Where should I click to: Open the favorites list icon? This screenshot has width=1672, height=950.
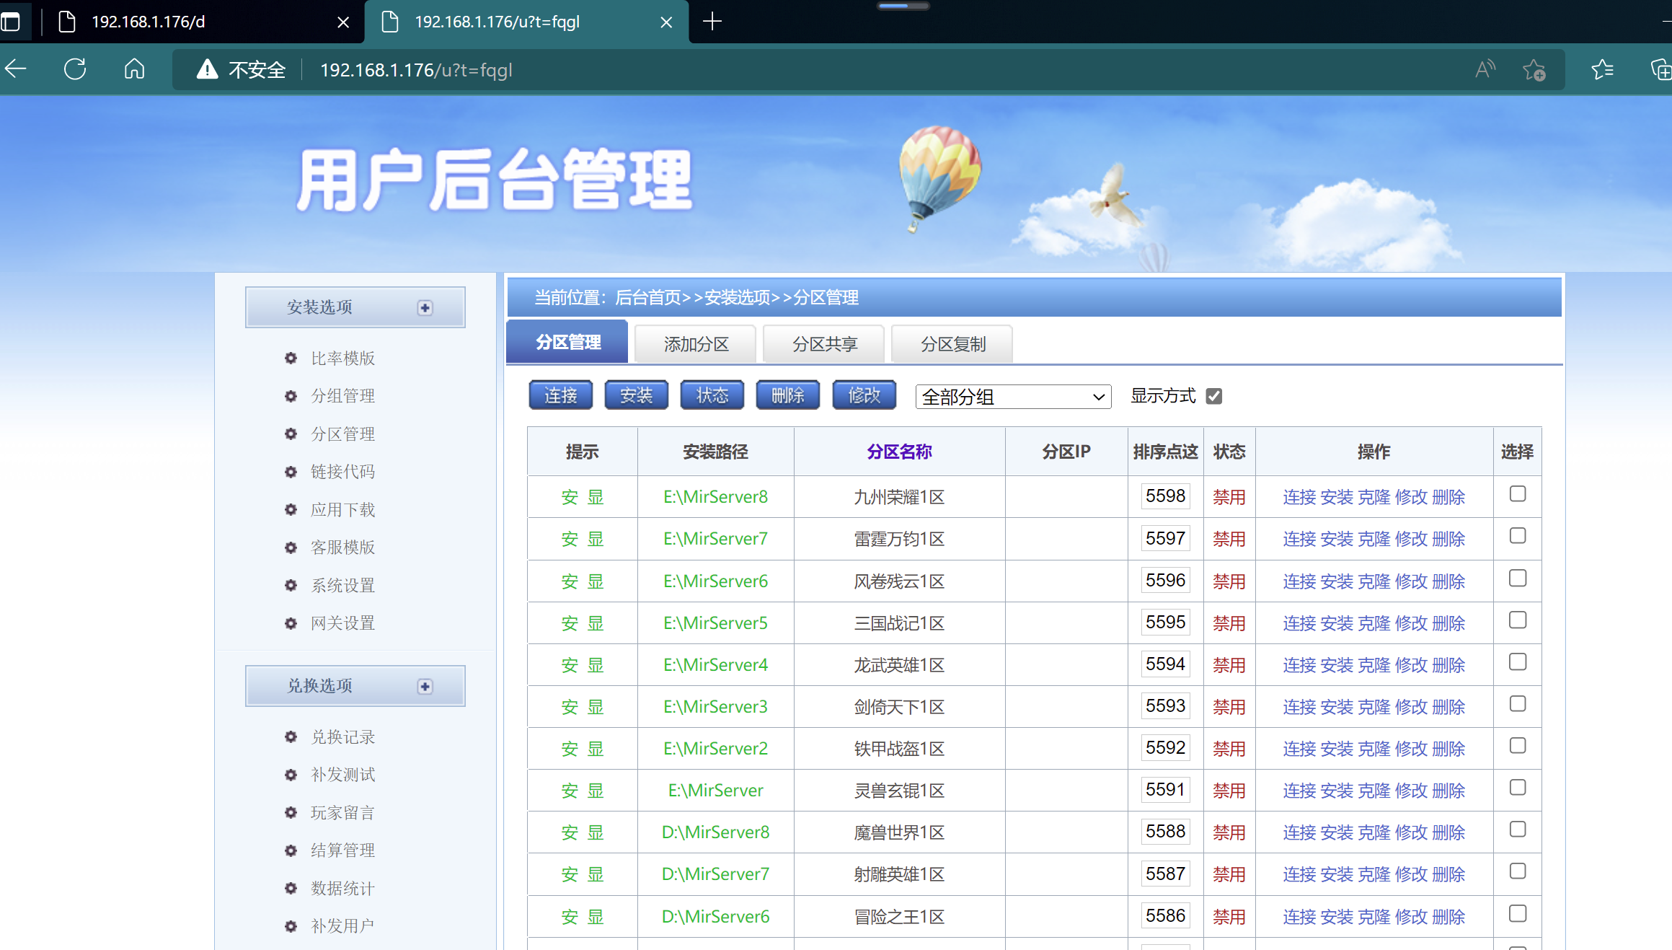click(1602, 70)
